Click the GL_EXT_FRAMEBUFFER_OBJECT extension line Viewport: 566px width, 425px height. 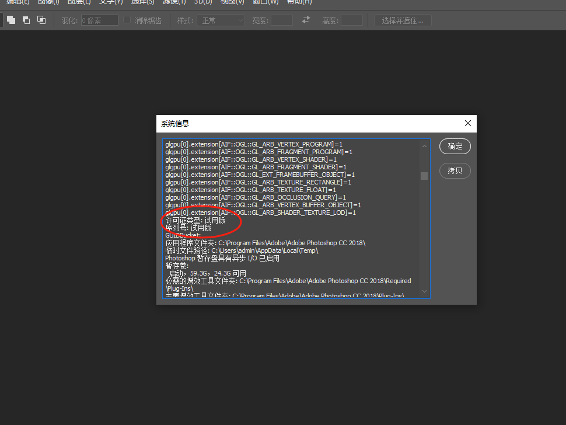(260, 175)
